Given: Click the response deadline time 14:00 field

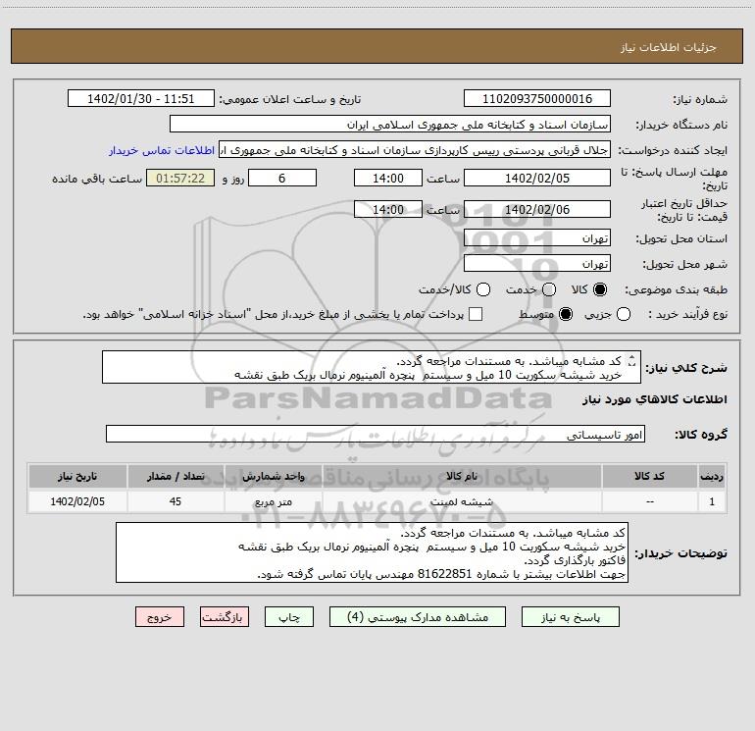Looking at the screenshot, I should pos(388,178).
